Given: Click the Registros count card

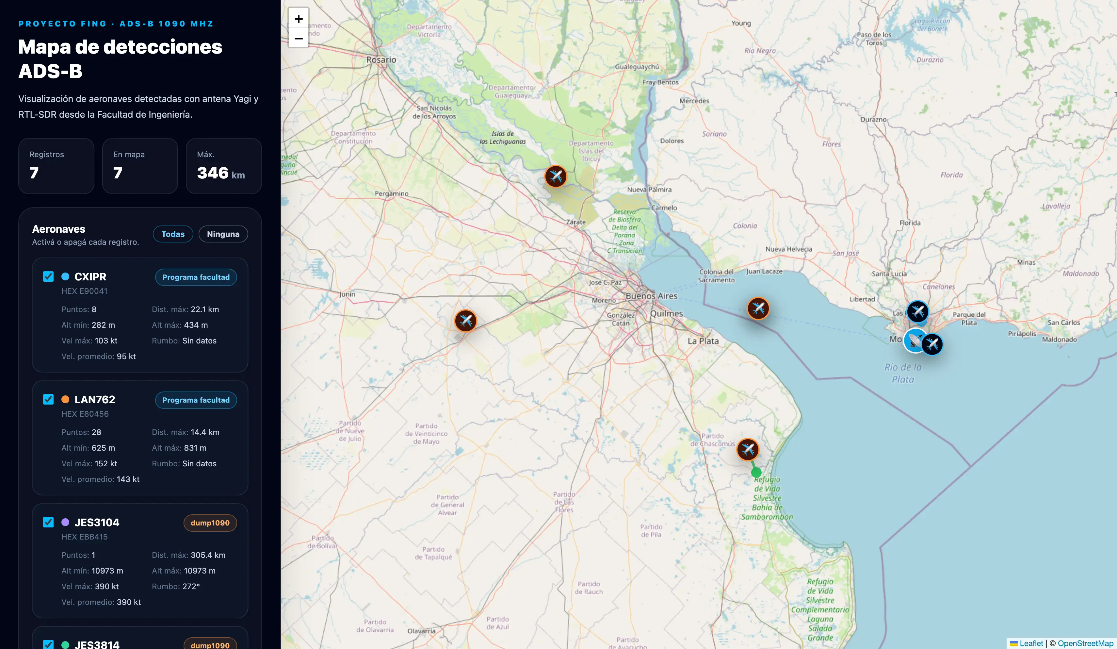Looking at the screenshot, I should click(x=56, y=165).
